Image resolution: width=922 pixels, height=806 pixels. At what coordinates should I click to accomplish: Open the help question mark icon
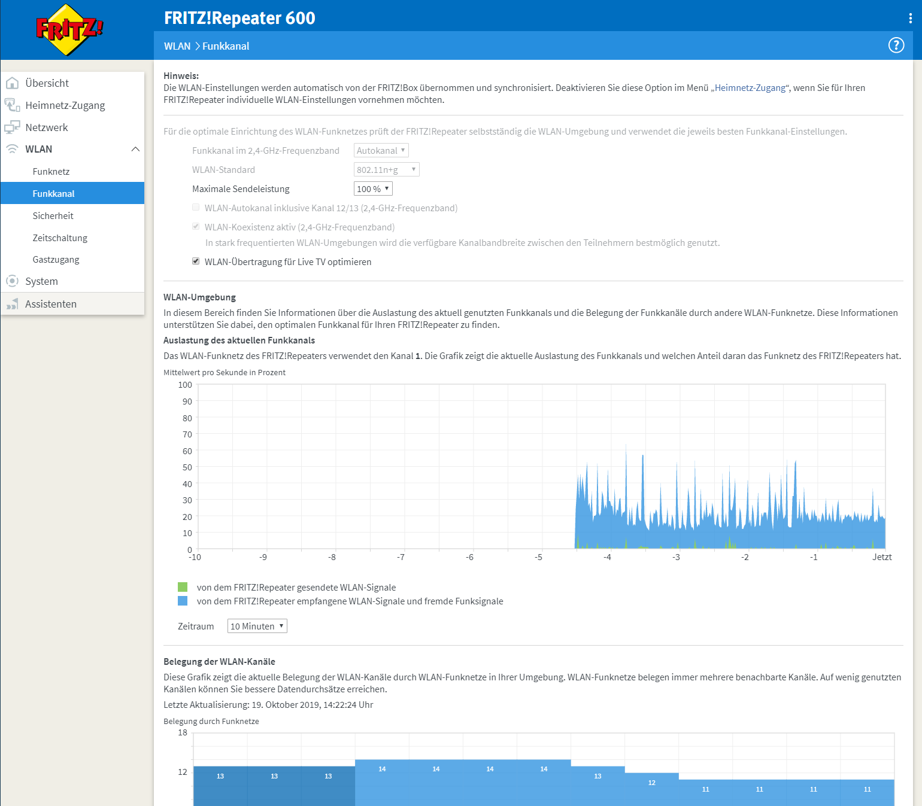pos(896,45)
